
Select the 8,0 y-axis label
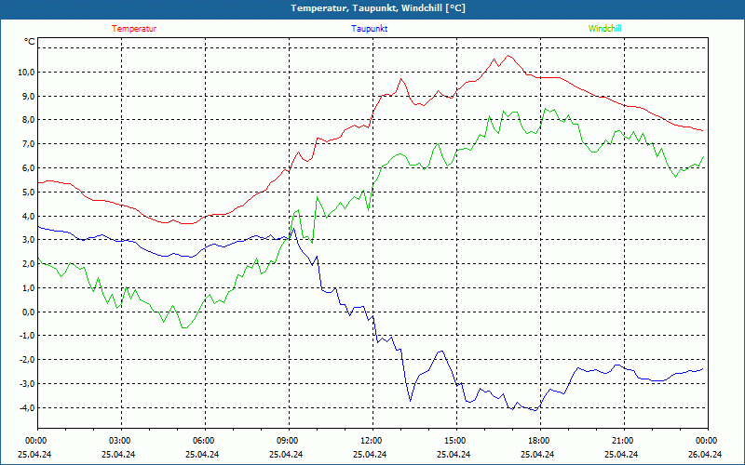[x=28, y=120]
